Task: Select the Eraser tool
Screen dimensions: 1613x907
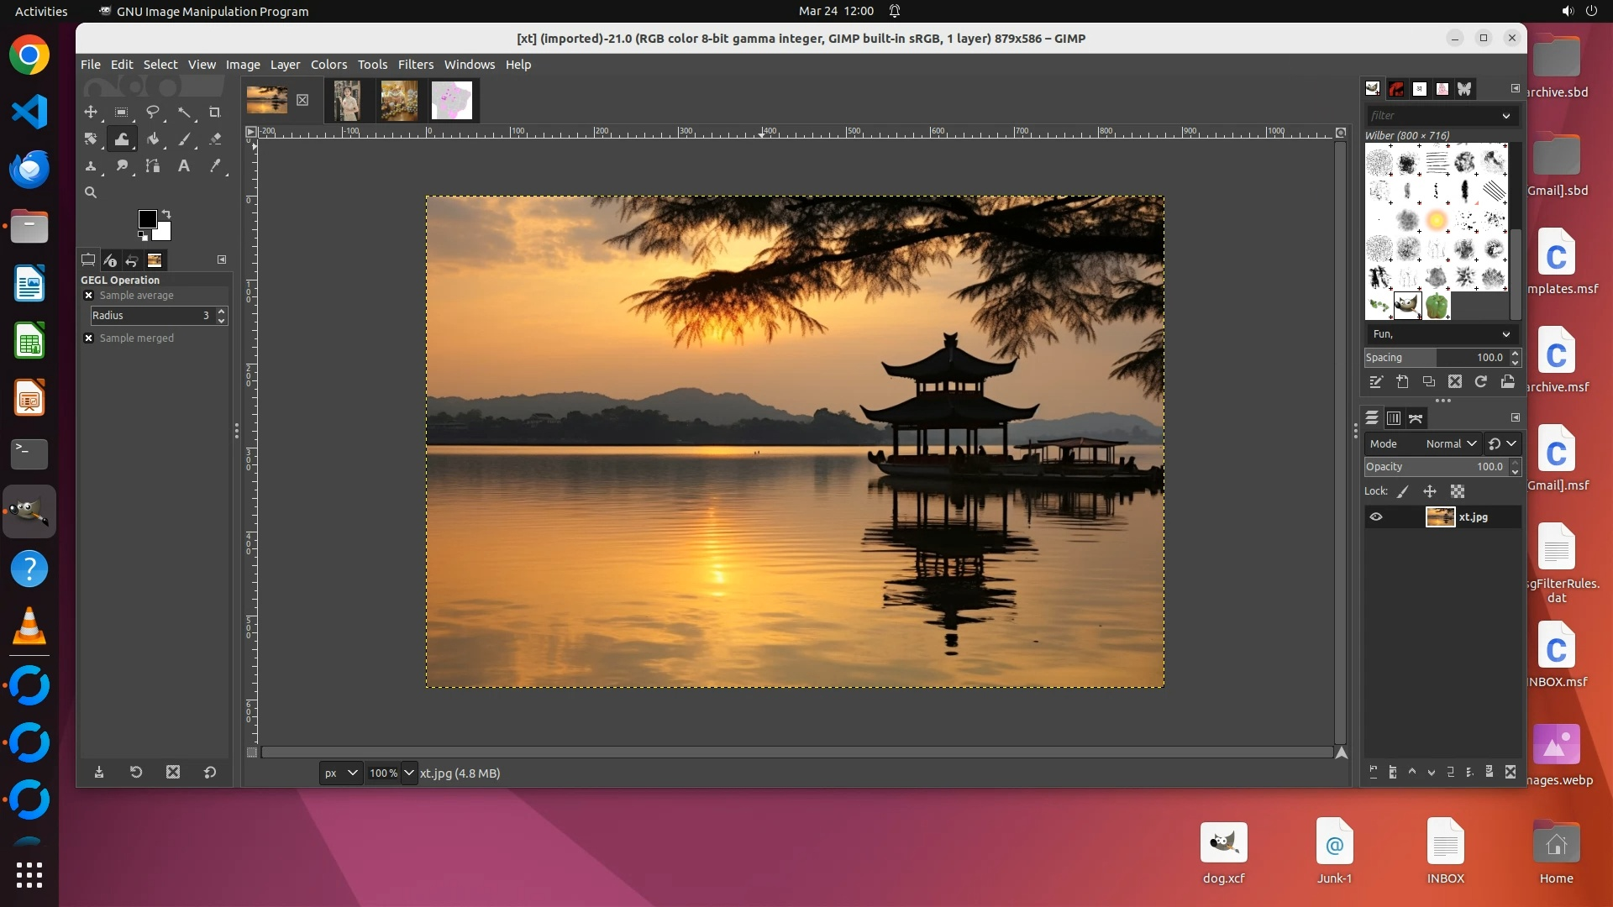Action: (x=215, y=139)
